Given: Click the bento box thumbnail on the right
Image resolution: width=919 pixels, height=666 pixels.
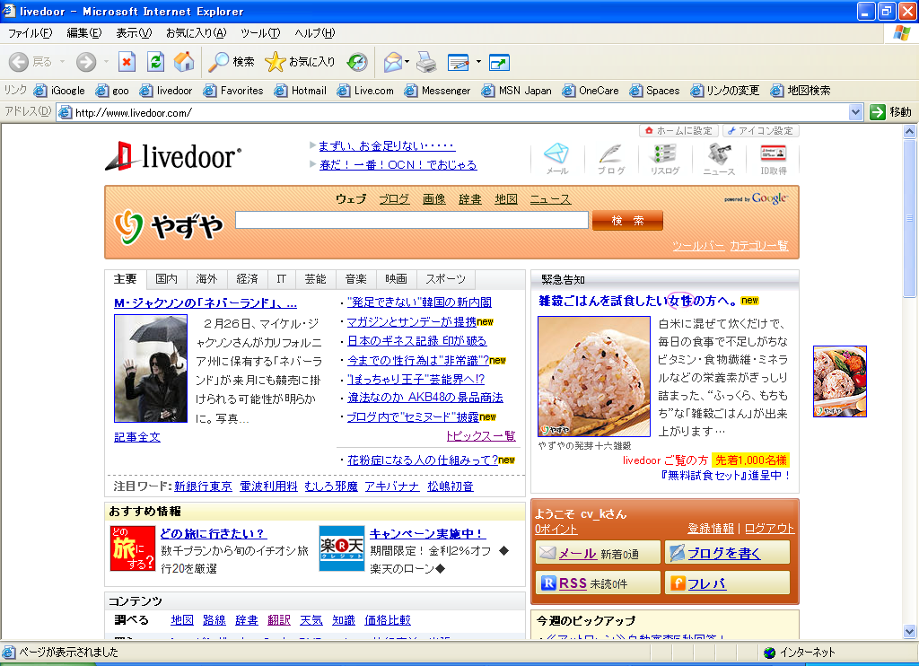Looking at the screenshot, I should tap(839, 381).
